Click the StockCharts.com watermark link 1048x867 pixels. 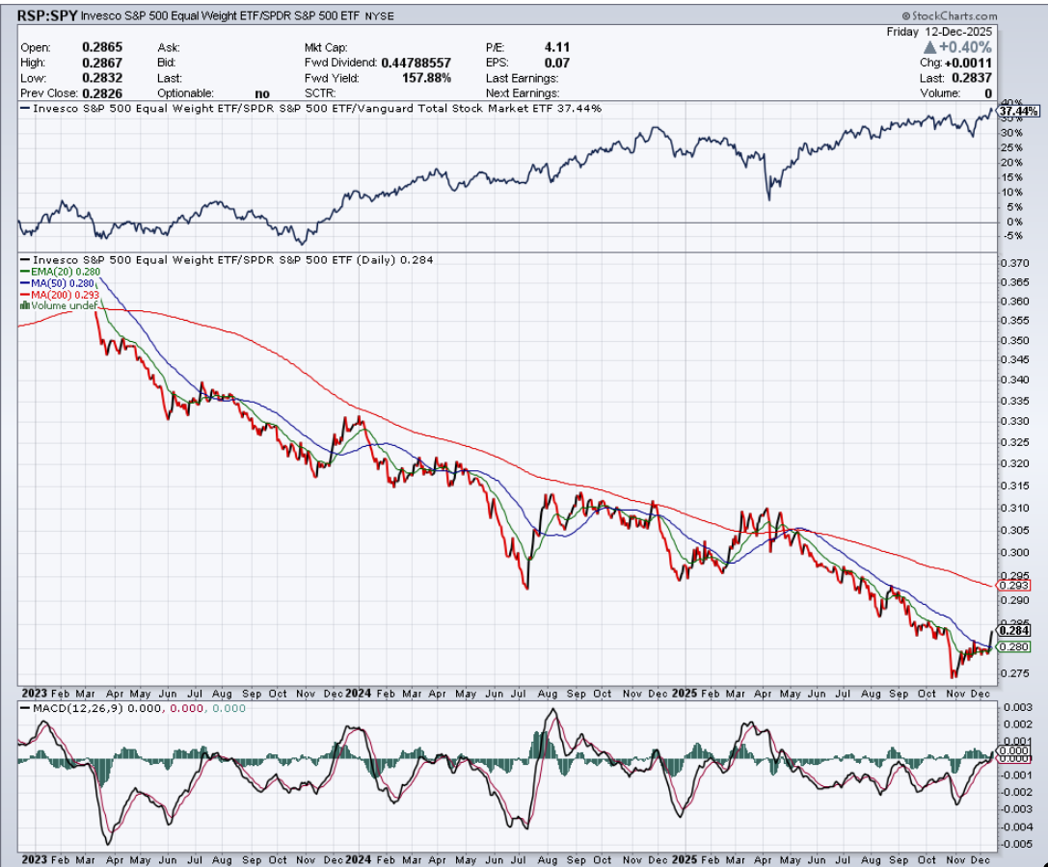pos(949,16)
